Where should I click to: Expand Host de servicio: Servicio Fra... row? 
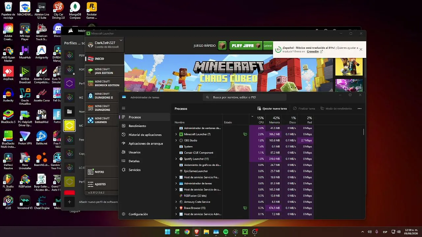tap(176, 177)
